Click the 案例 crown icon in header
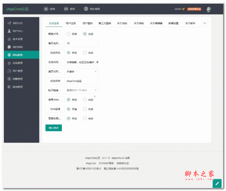Viewport: 226px width, 191px height. point(46,9)
